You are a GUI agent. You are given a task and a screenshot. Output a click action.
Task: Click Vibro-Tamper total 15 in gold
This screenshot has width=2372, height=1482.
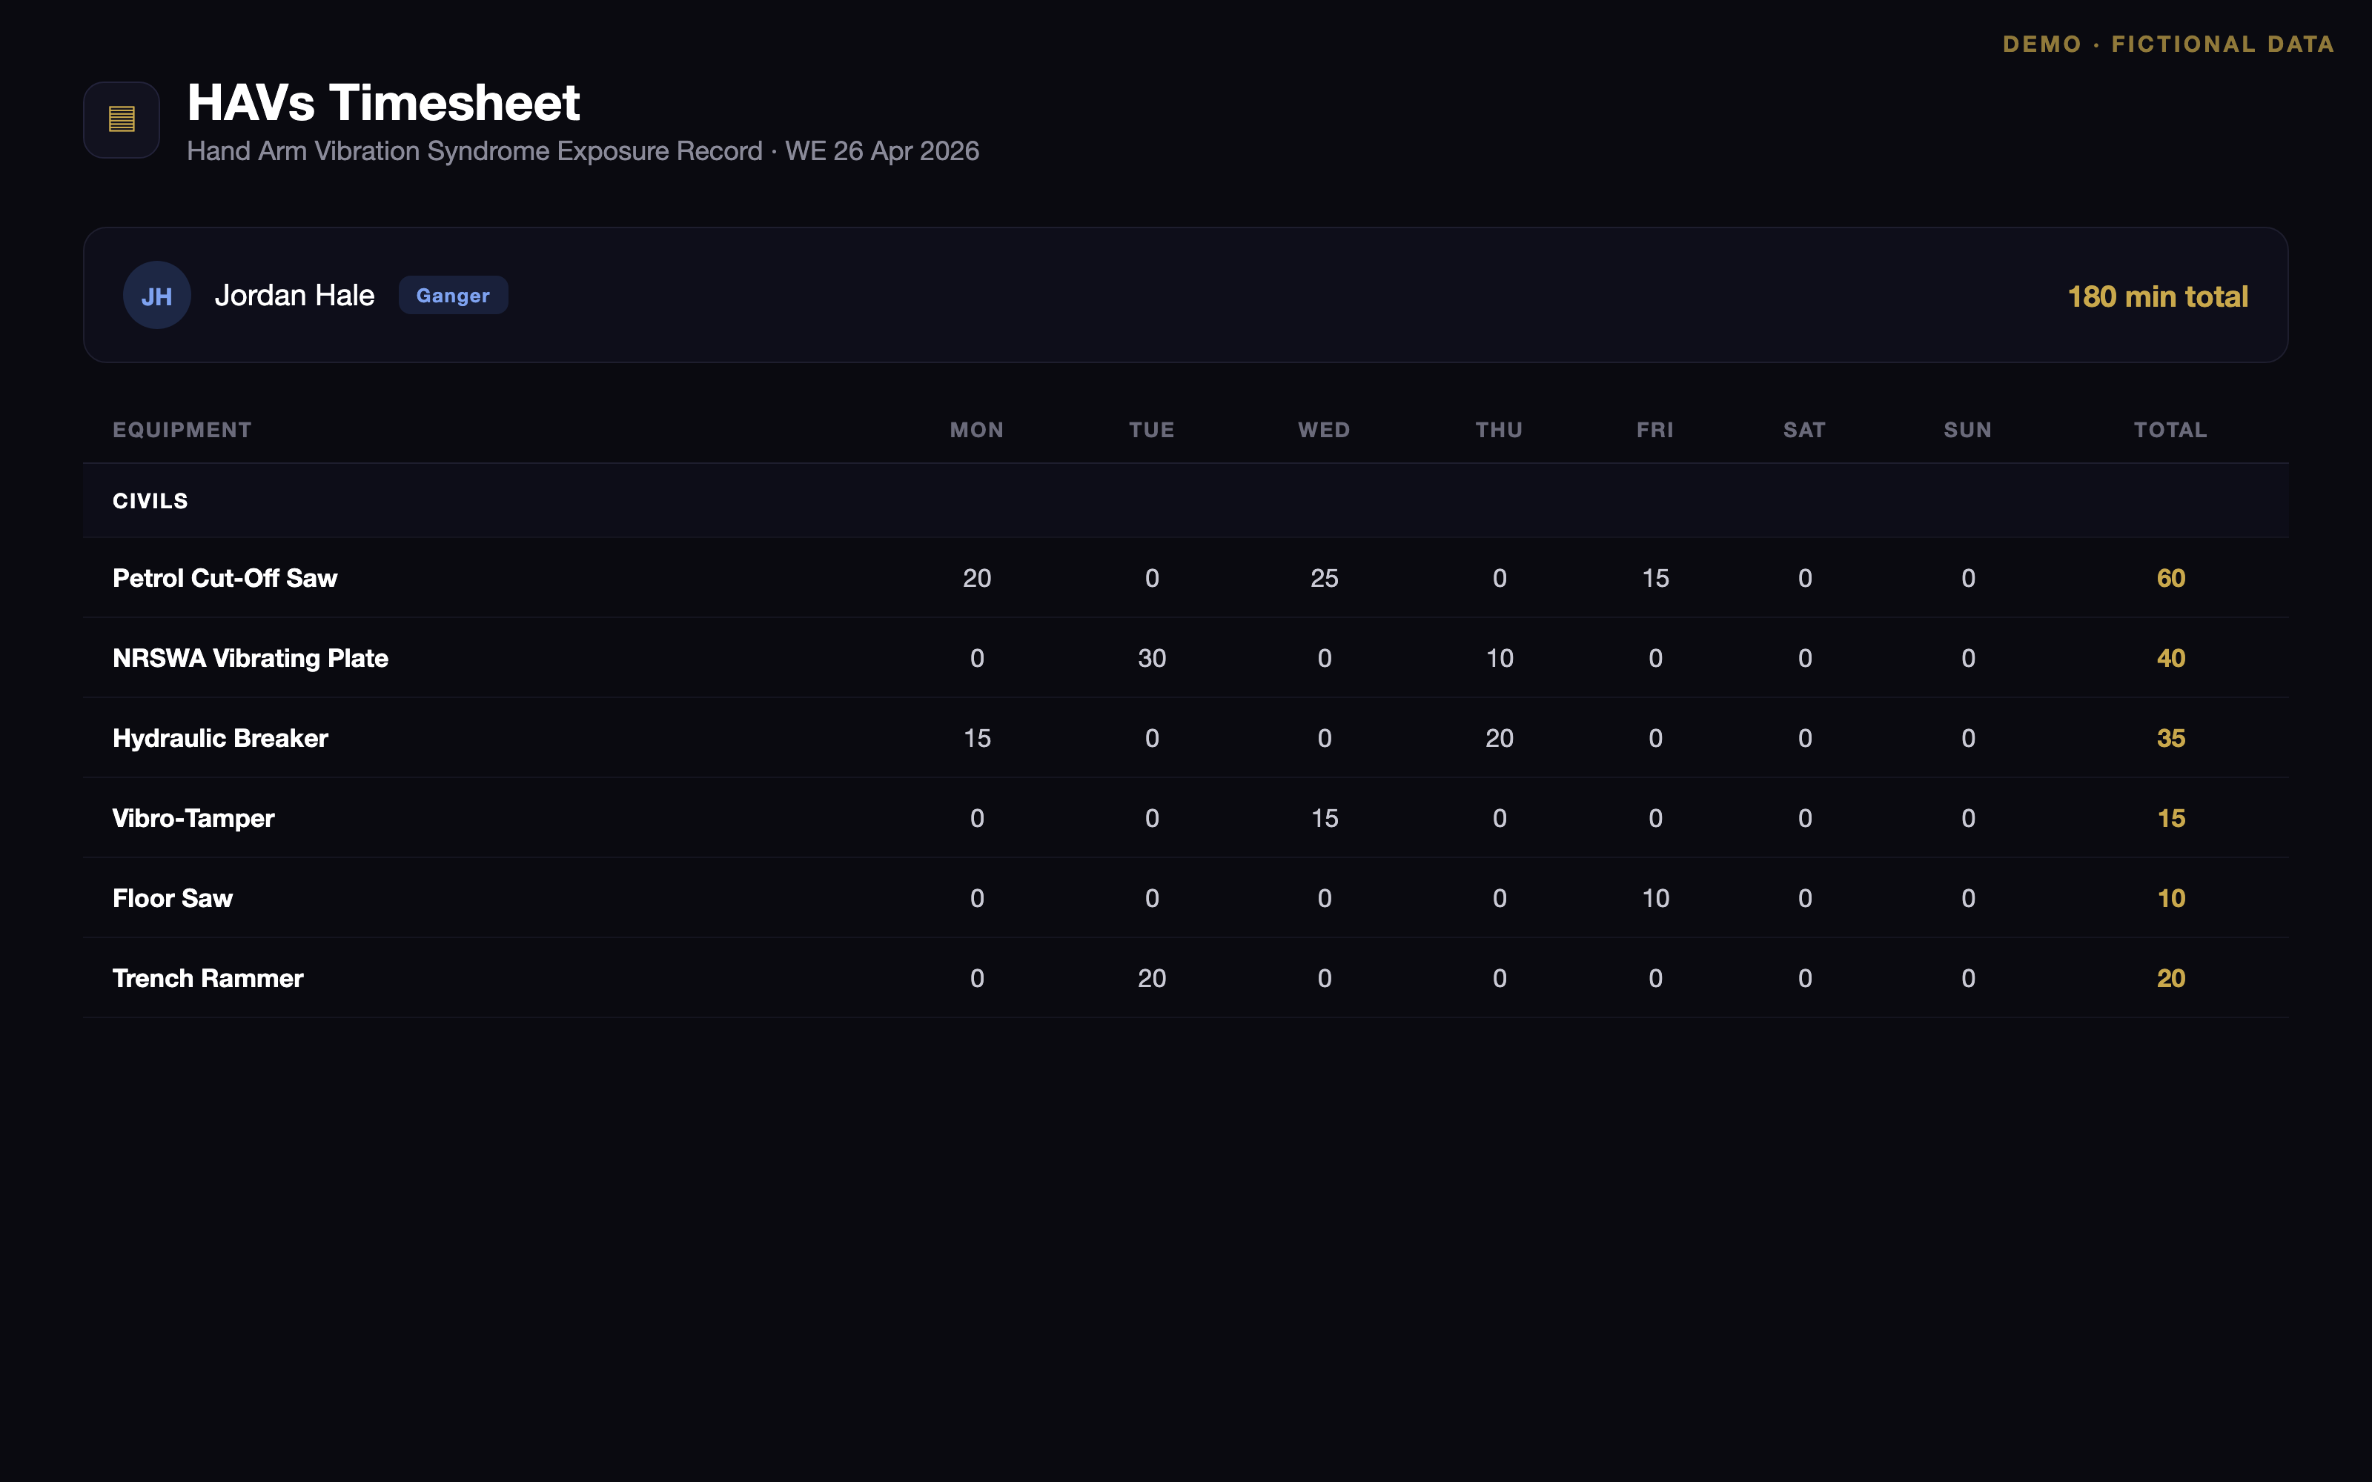(x=2171, y=818)
